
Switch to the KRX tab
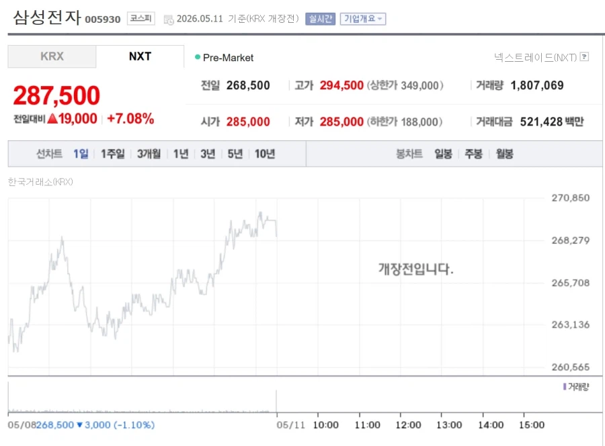click(52, 56)
